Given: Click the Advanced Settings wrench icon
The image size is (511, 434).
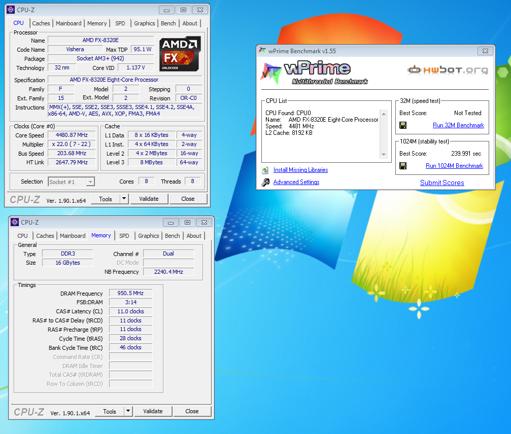Looking at the screenshot, I should click(x=265, y=182).
